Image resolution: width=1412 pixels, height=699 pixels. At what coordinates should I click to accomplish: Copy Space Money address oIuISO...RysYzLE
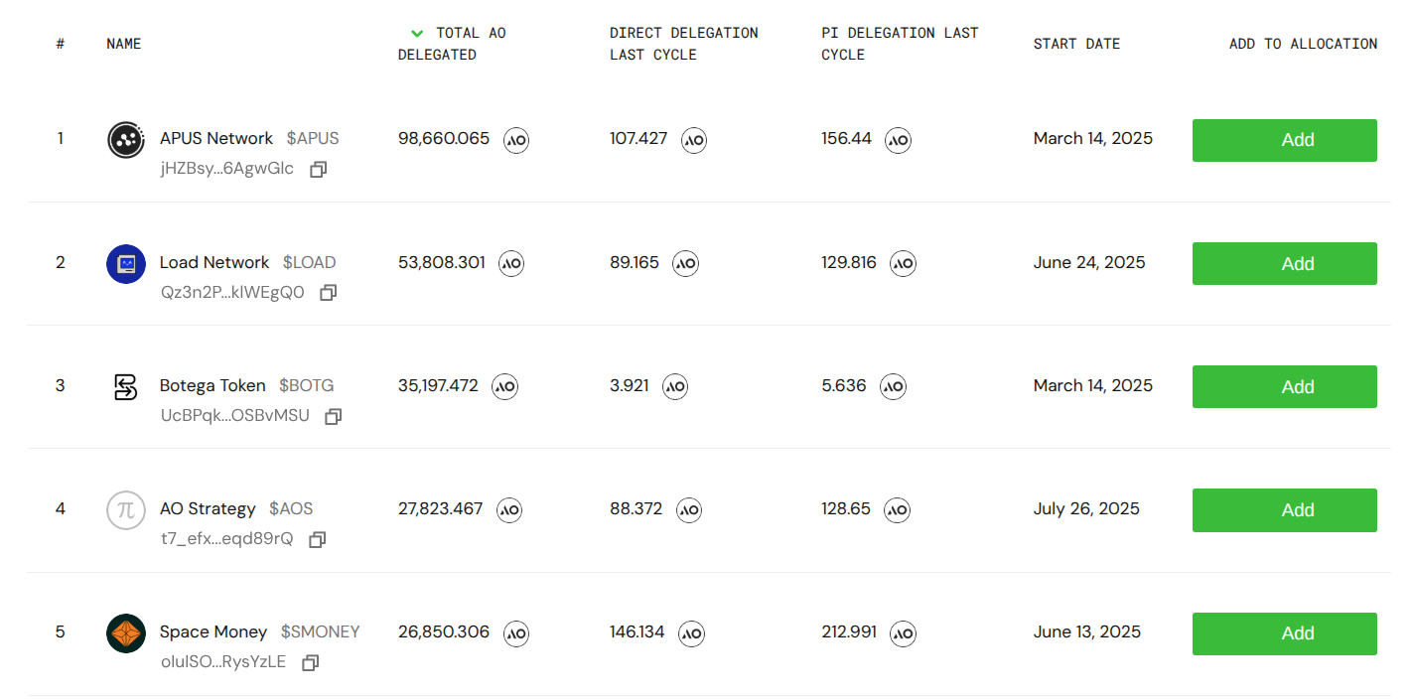coord(310,662)
